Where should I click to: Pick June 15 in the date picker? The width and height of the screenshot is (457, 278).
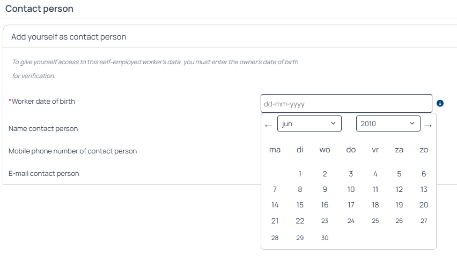pos(300,205)
